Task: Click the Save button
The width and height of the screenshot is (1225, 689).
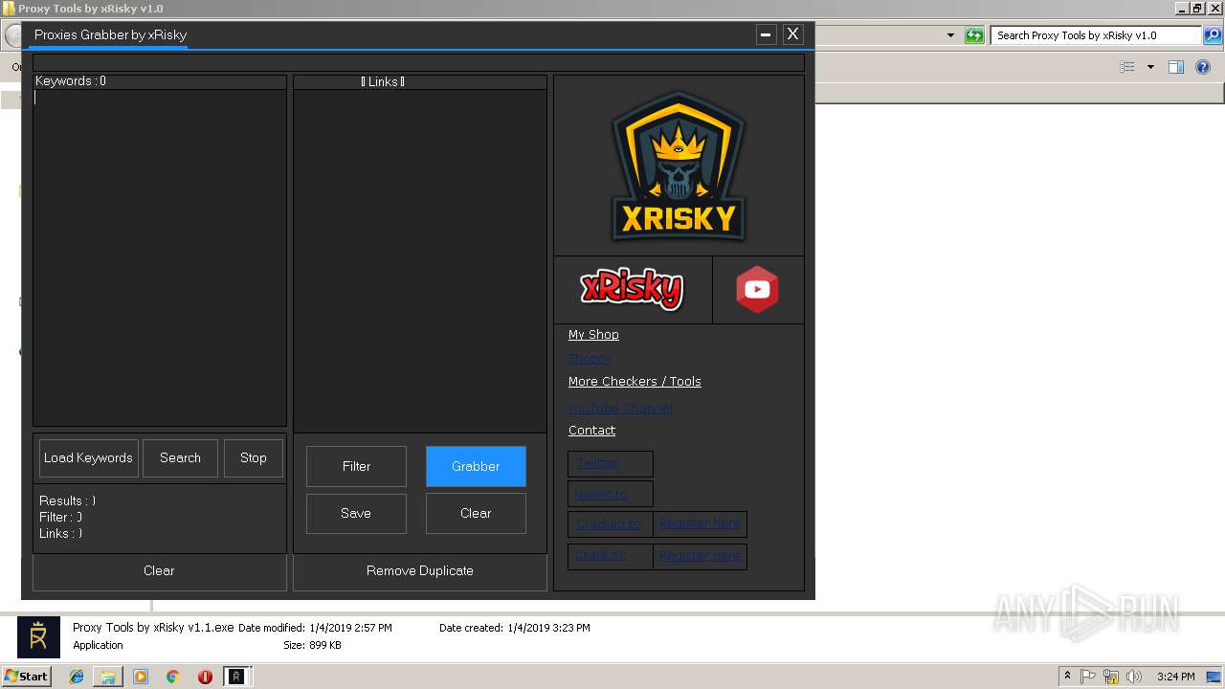Action: click(356, 514)
